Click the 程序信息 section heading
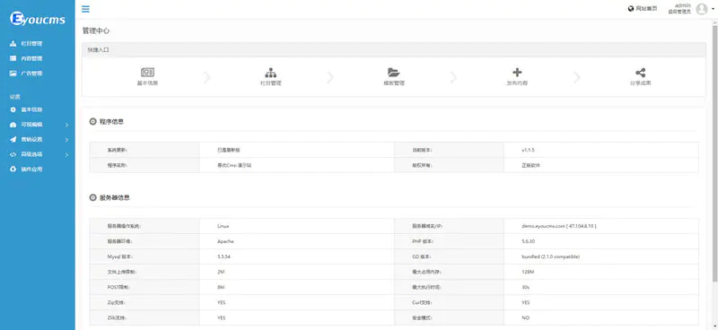This screenshot has width=718, height=330. click(111, 122)
